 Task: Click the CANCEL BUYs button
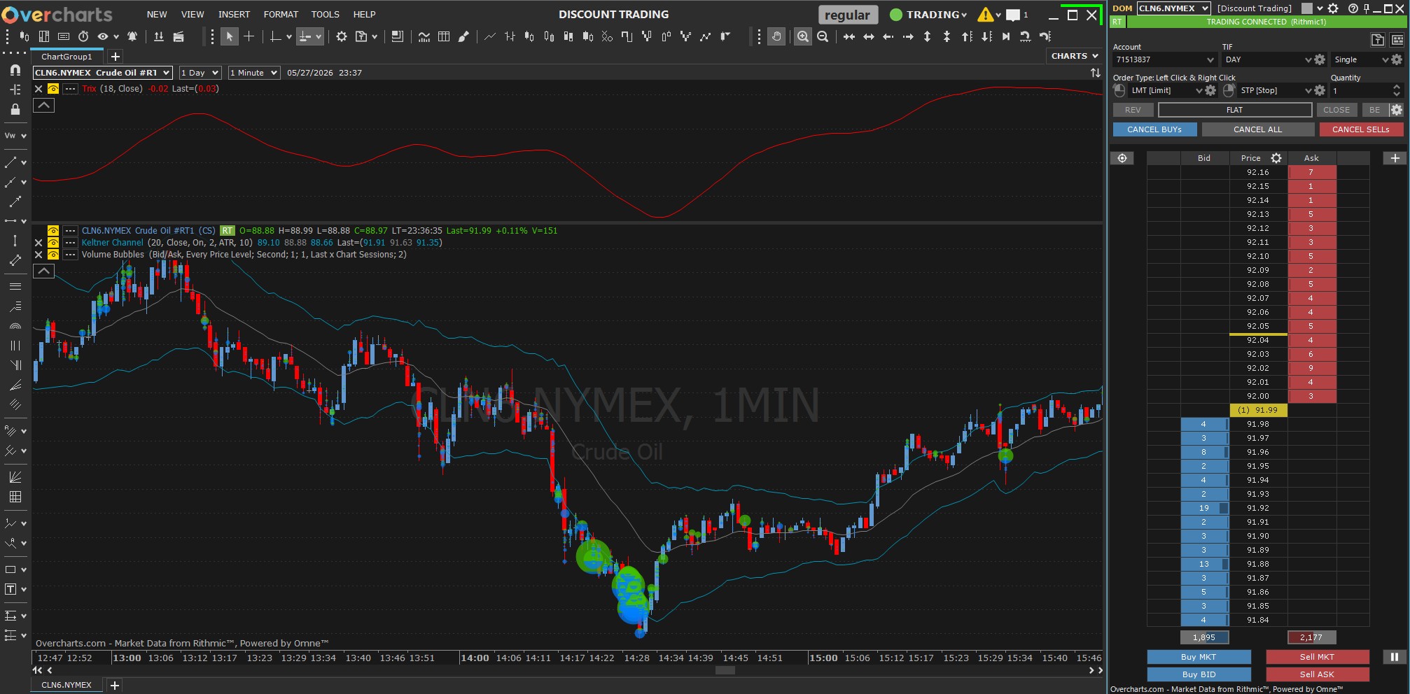tap(1154, 129)
